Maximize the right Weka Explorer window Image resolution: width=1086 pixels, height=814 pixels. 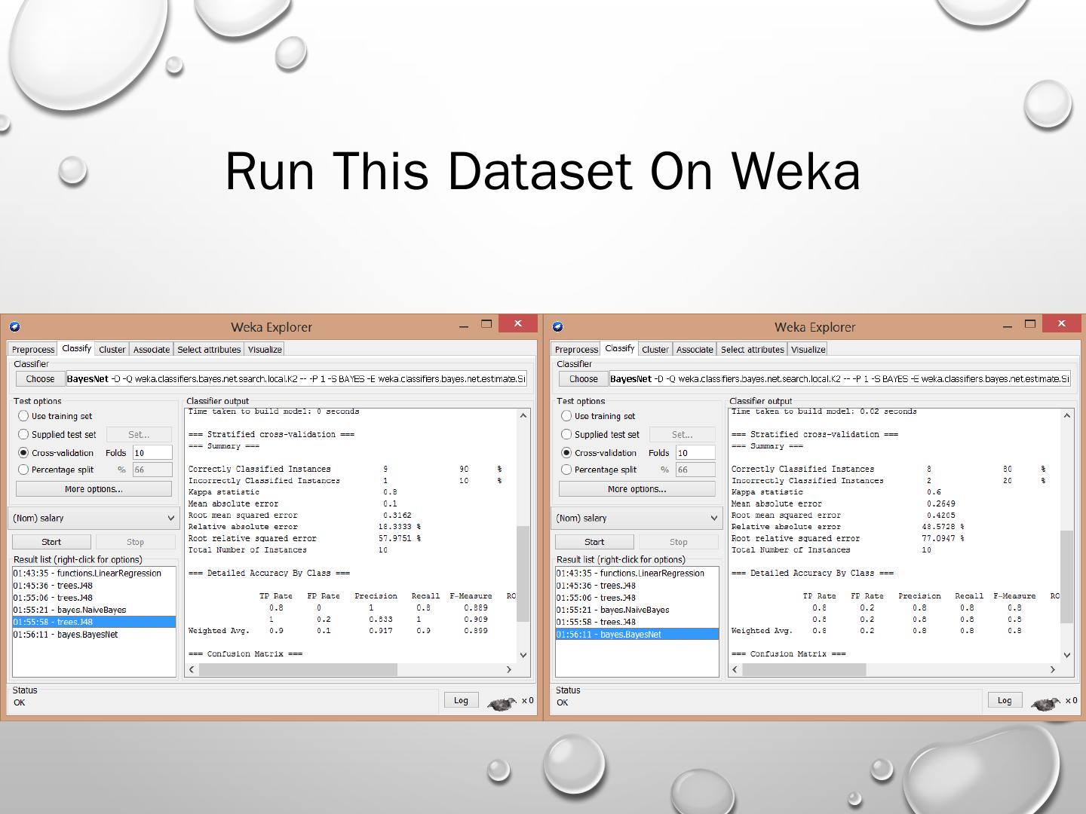pos(1030,324)
